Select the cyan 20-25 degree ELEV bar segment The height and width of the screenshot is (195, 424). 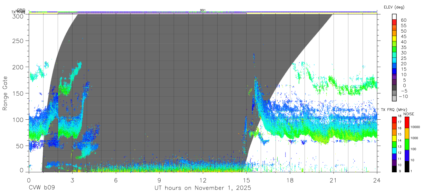(394, 61)
